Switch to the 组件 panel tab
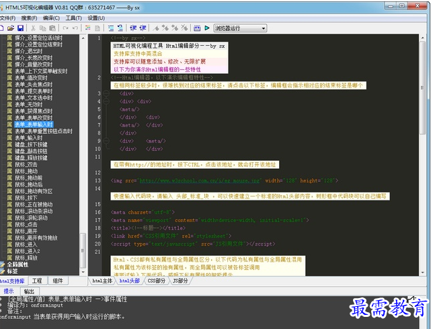The width and height of the screenshot is (433, 329). pyautogui.click(x=58, y=281)
